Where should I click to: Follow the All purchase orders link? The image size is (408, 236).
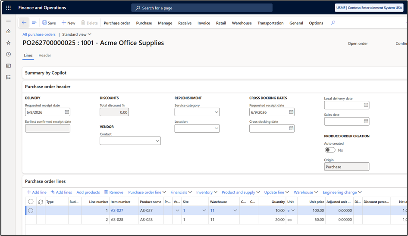(39, 34)
